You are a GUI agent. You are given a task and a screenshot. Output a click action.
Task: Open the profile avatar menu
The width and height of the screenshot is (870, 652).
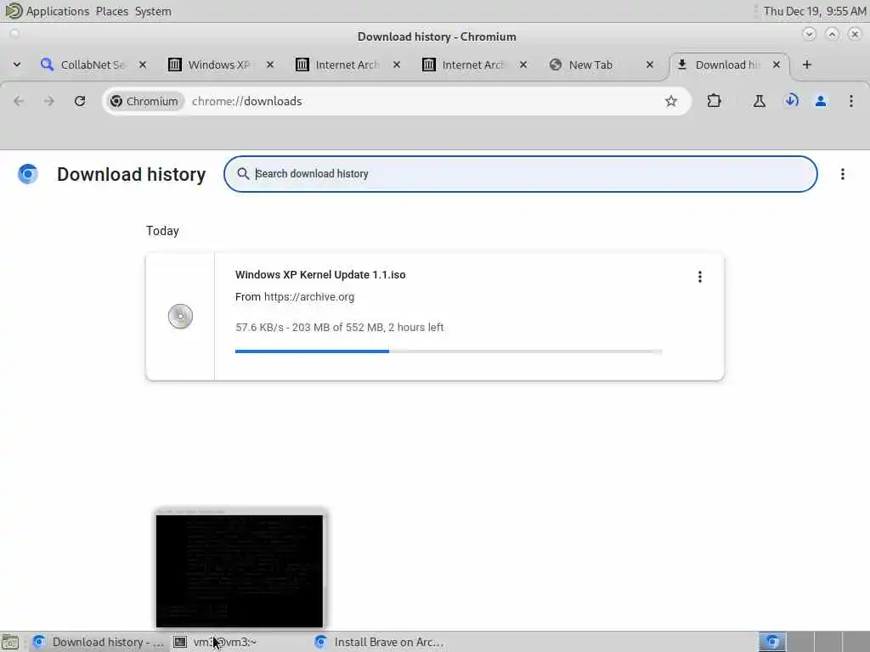point(821,101)
